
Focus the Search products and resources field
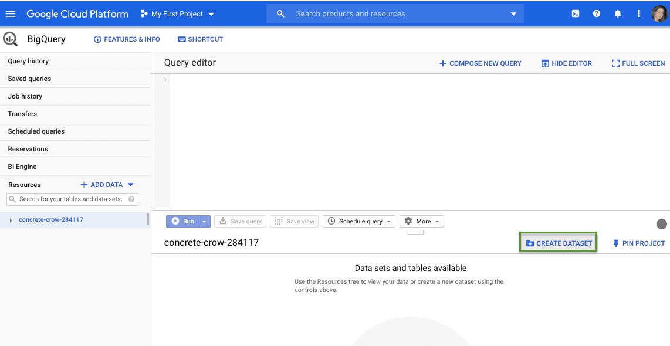pos(395,13)
